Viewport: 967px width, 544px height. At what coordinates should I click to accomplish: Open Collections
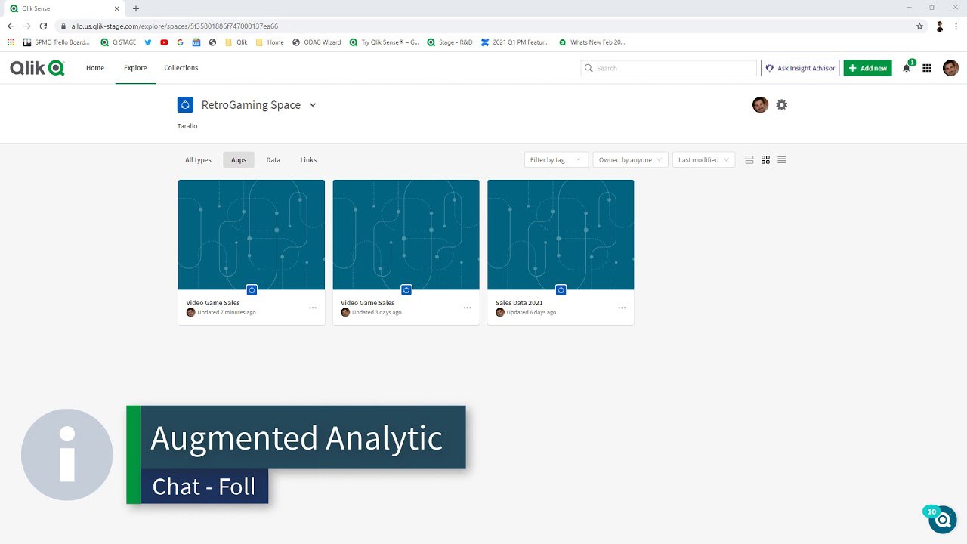pos(181,68)
